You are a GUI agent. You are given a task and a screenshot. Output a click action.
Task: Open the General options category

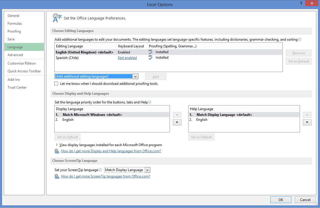pyautogui.click(x=24, y=15)
